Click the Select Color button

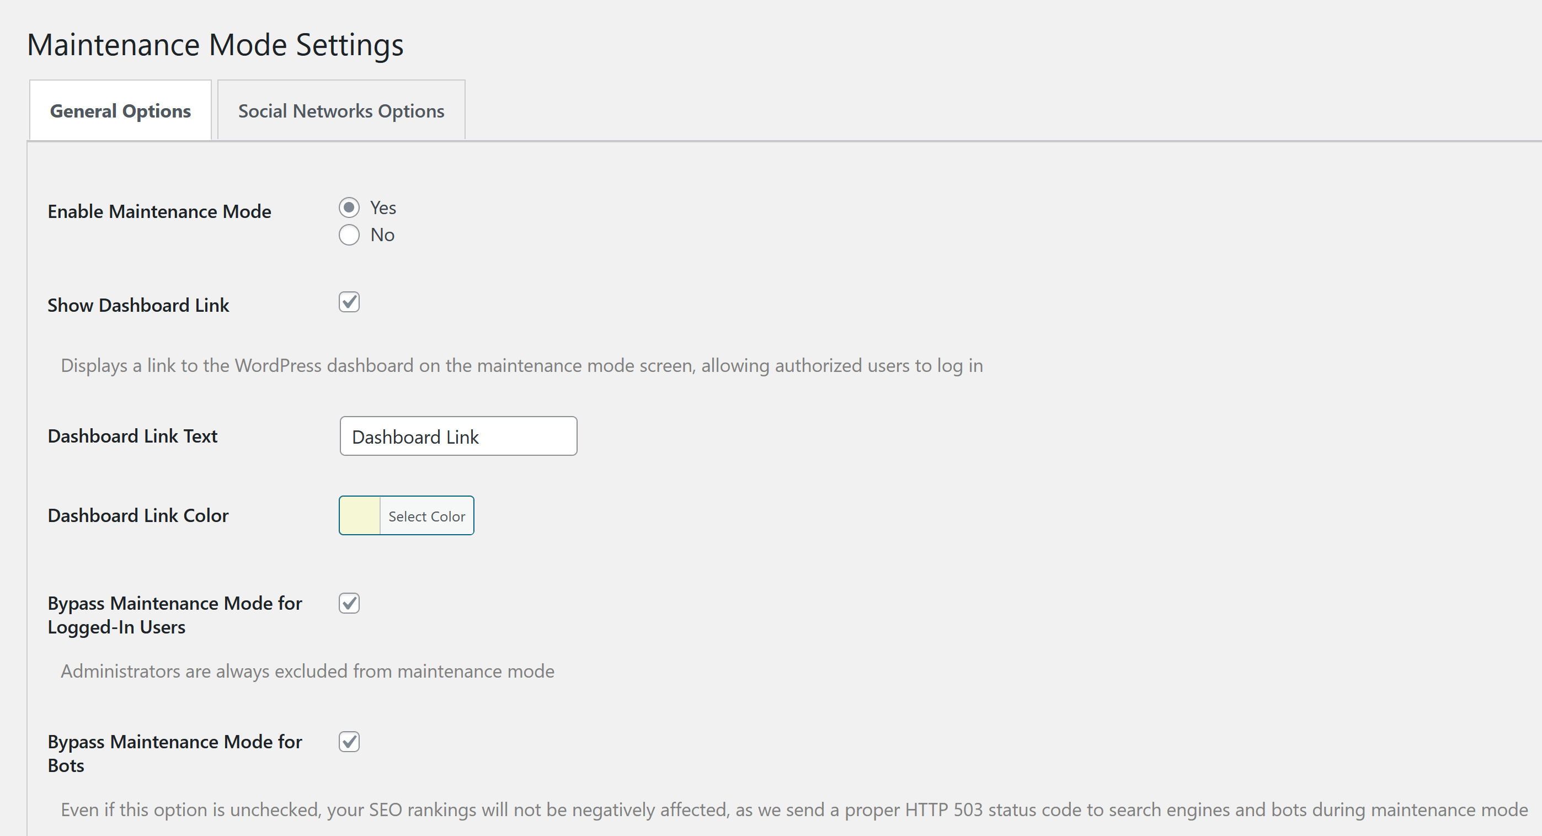[x=427, y=516]
